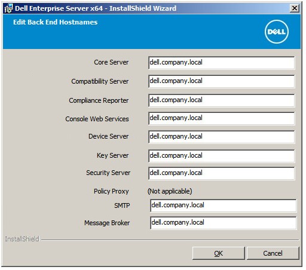Click the installer icon in the title bar
Viewport: 306px width, 270px height.
8,8
